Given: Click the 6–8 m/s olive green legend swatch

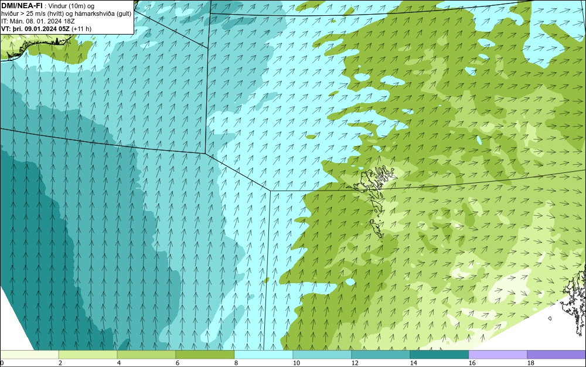Looking at the screenshot, I should pyautogui.click(x=205, y=354).
